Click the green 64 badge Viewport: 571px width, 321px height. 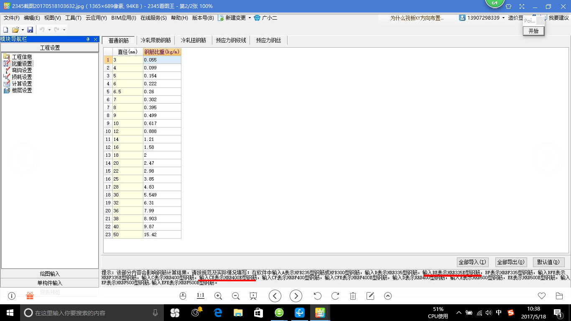click(495, 3)
